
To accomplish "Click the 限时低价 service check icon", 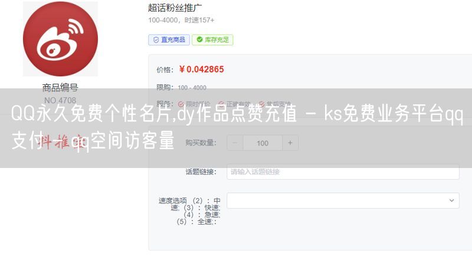I will pos(181,104).
